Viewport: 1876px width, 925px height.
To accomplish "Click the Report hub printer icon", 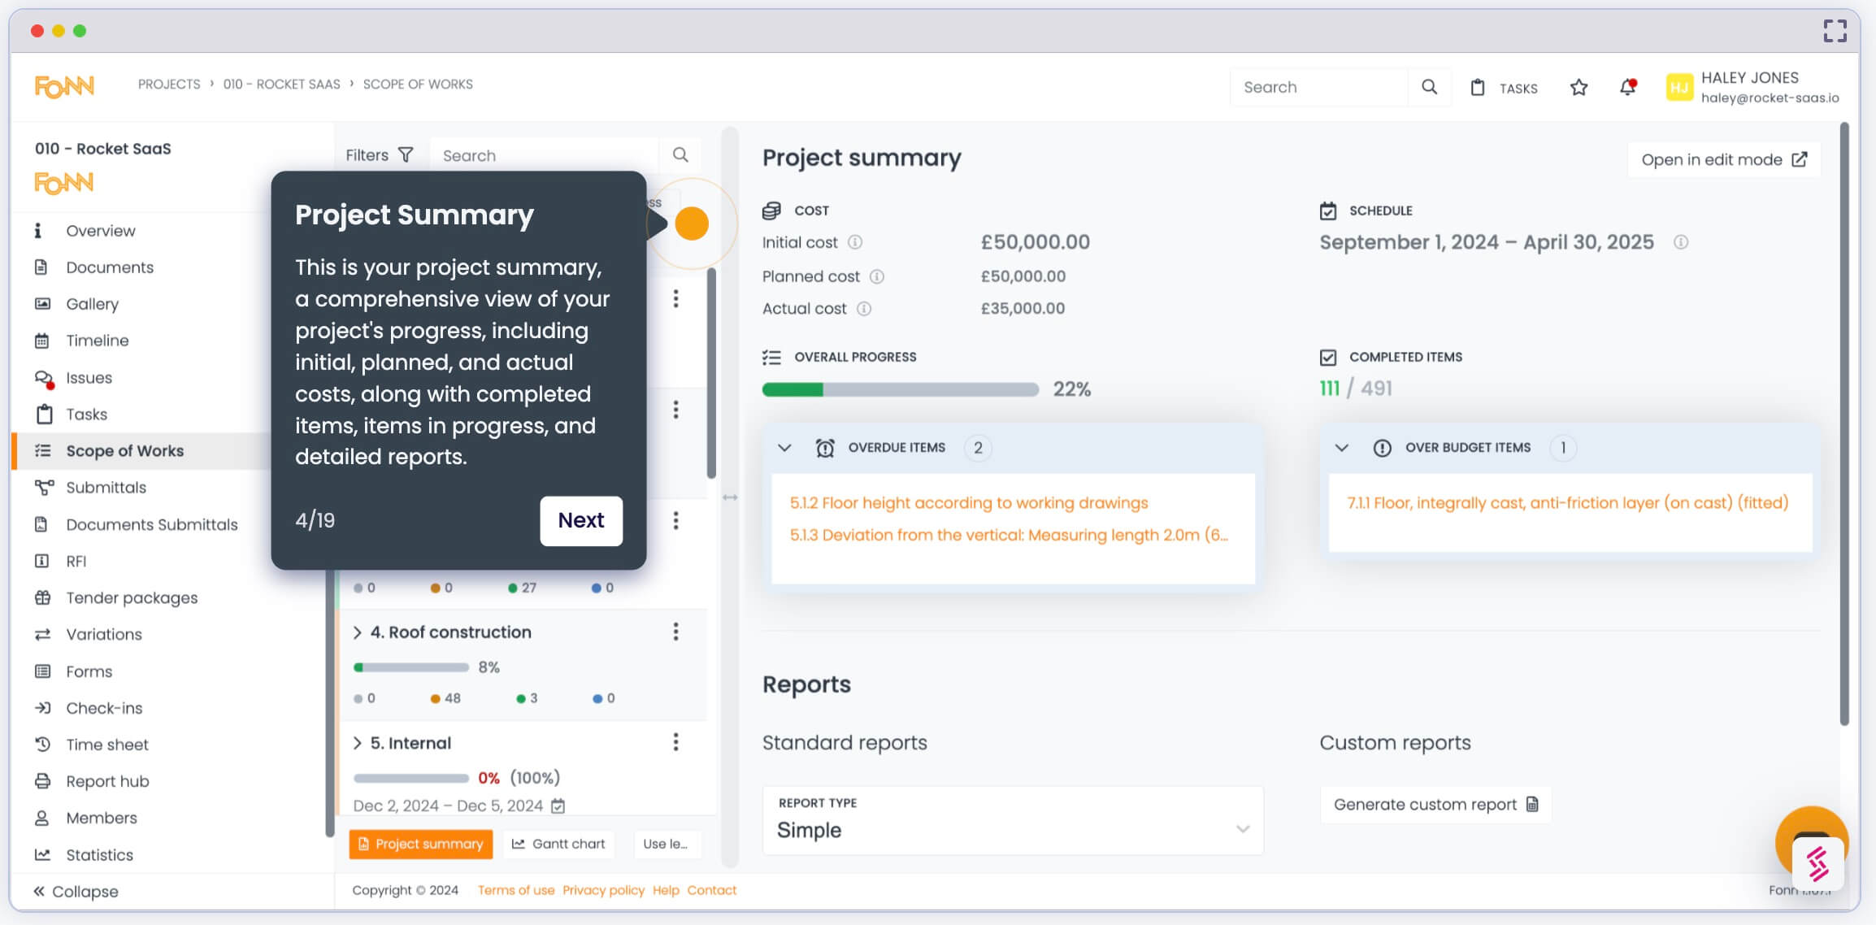I will click(43, 781).
